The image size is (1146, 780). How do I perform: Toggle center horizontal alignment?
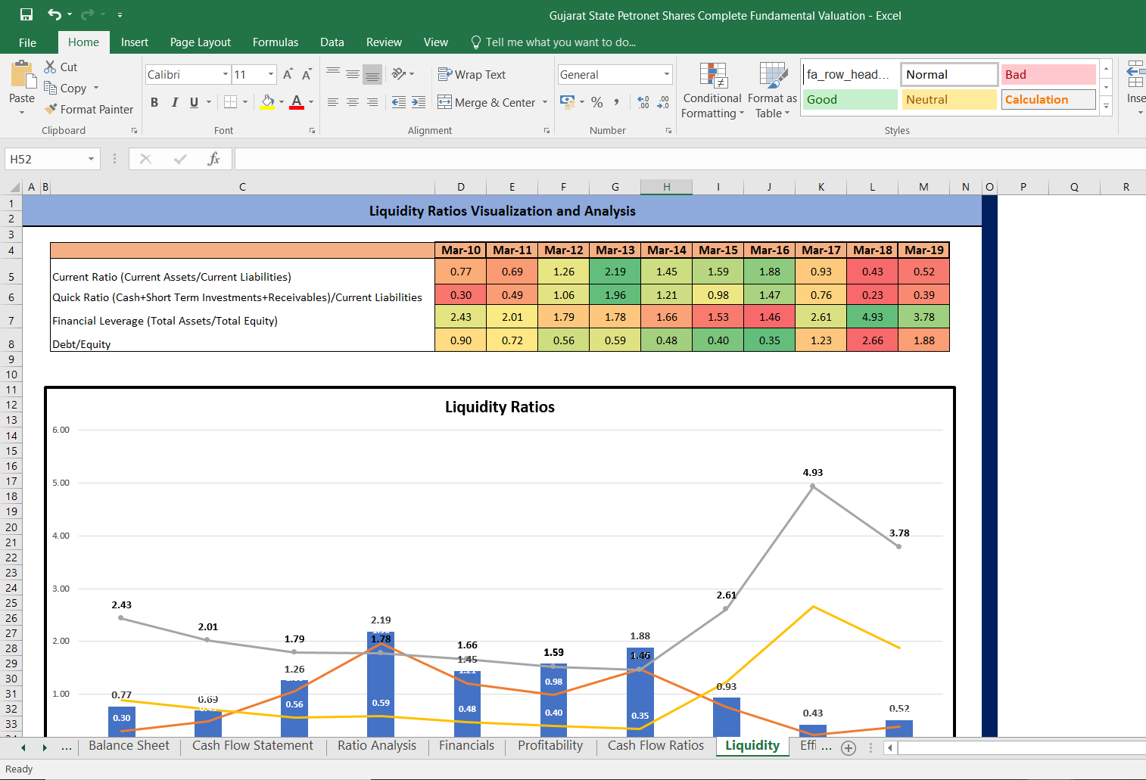pyautogui.click(x=353, y=102)
